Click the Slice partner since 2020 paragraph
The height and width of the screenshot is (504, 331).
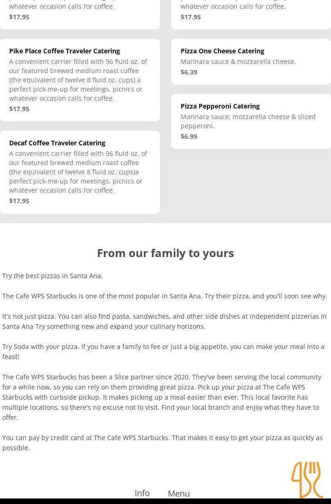tap(162, 397)
